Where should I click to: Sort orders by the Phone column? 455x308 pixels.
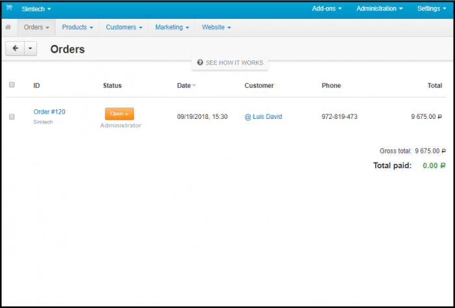[331, 86]
